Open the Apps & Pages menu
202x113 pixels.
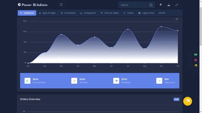[x=47, y=13]
